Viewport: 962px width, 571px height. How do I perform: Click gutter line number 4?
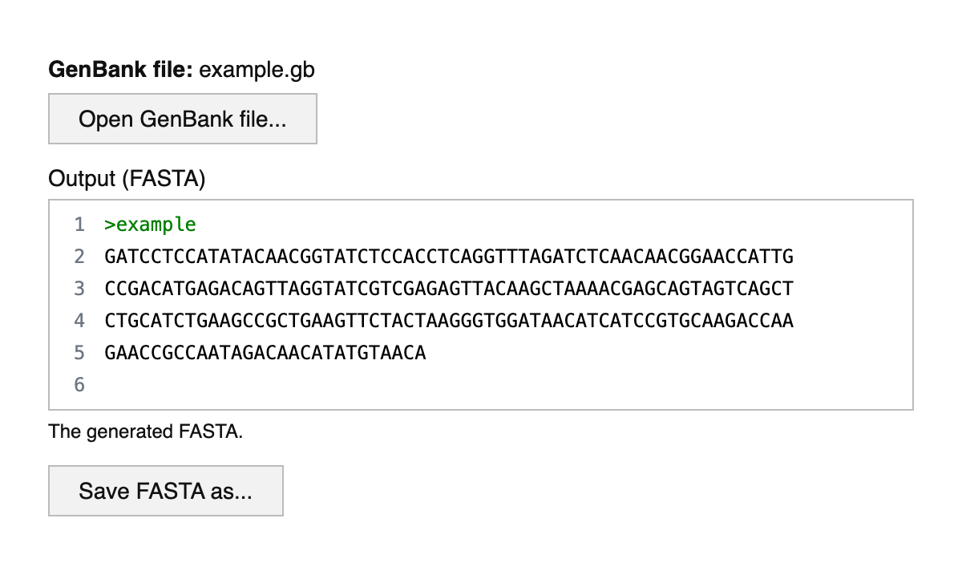coord(79,321)
